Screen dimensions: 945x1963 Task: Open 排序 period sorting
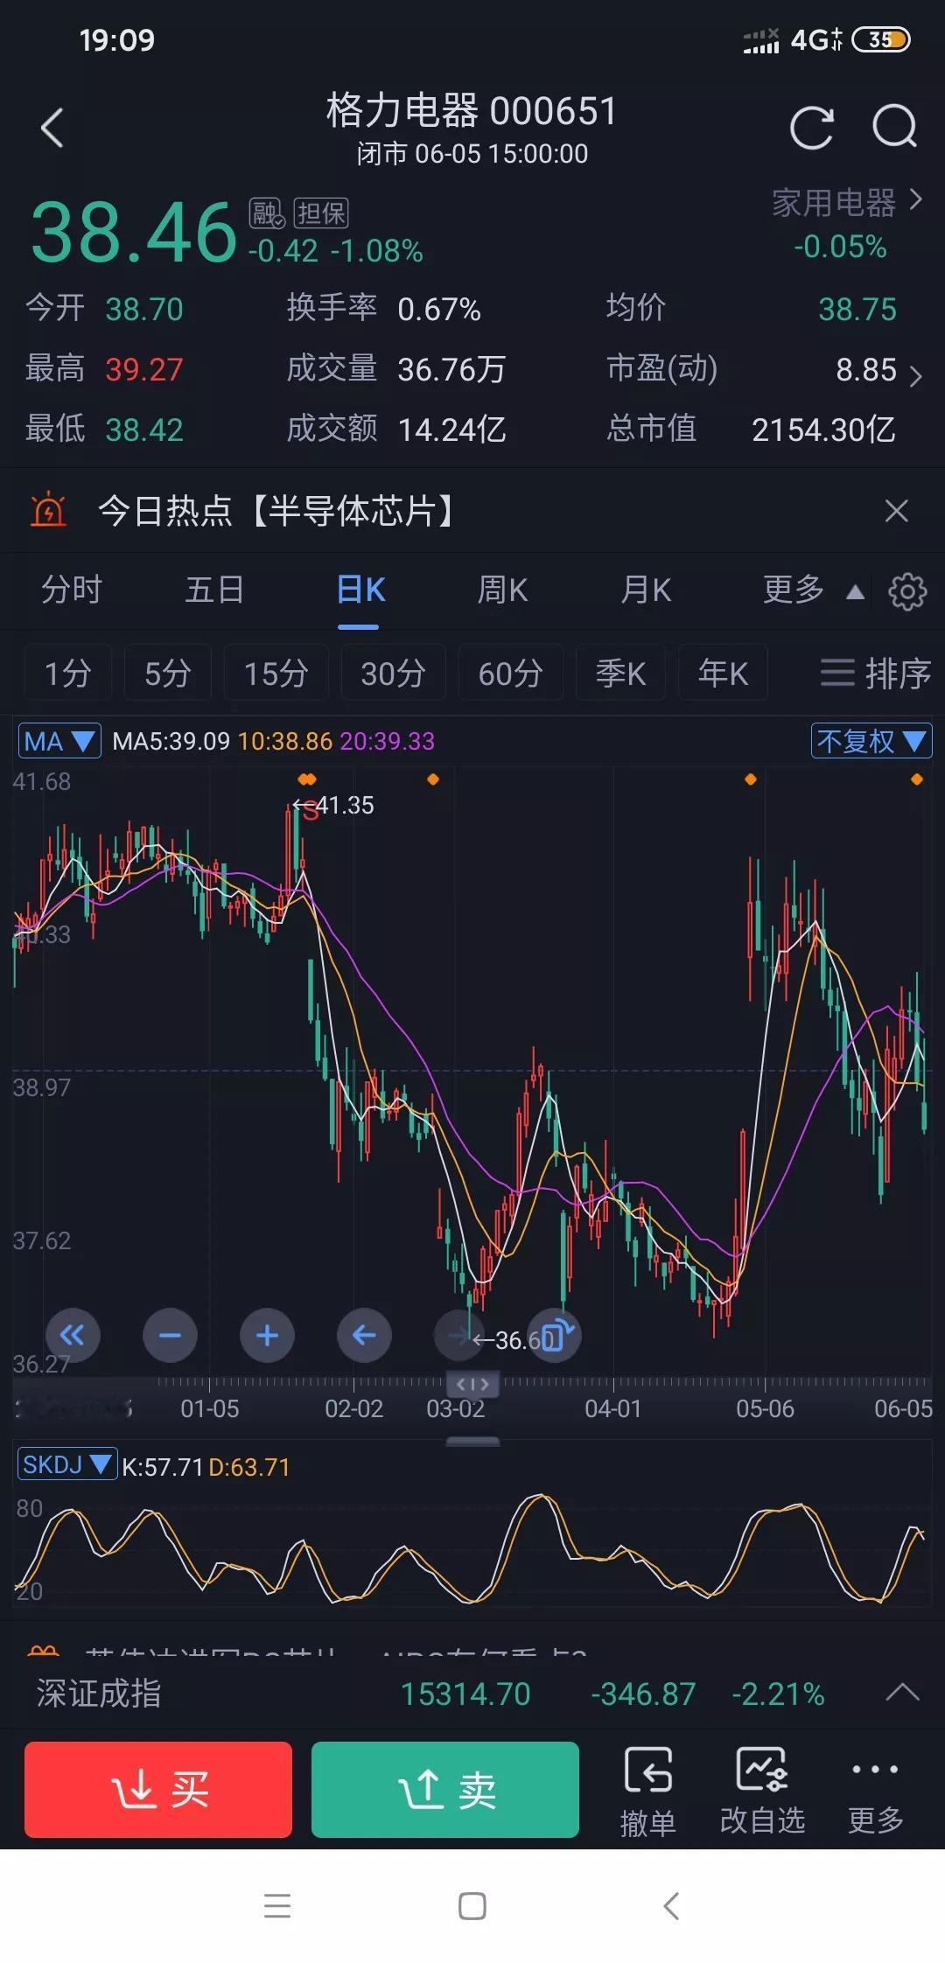point(875,673)
